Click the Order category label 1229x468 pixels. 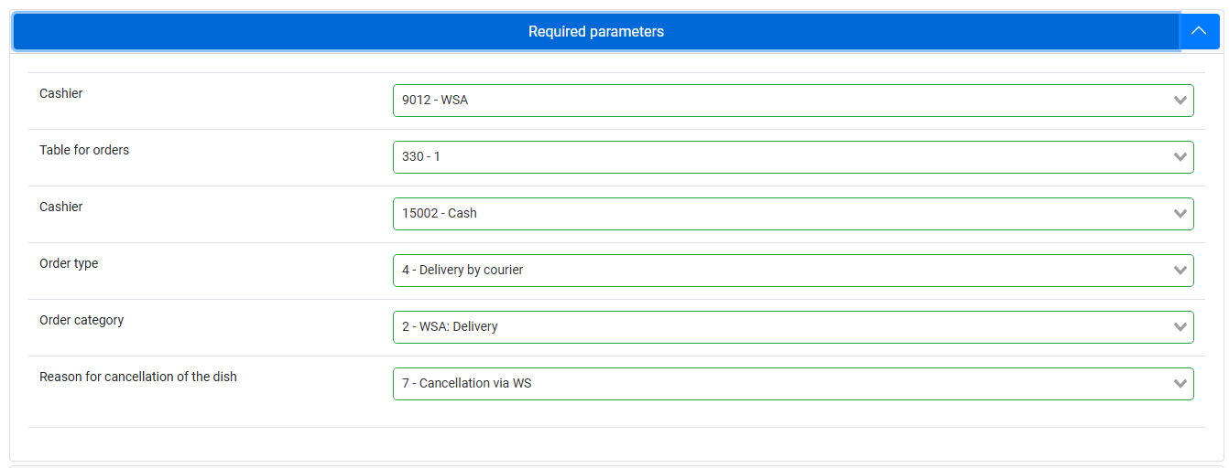pyautogui.click(x=82, y=320)
